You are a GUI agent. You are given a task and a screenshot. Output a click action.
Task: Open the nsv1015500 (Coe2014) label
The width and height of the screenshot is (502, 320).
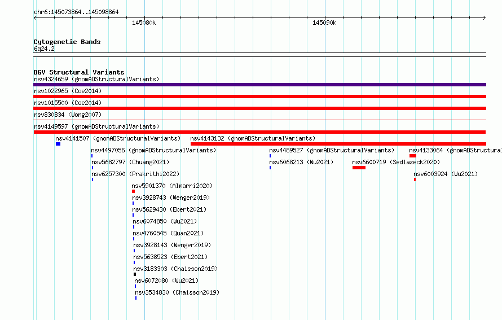[68, 103]
